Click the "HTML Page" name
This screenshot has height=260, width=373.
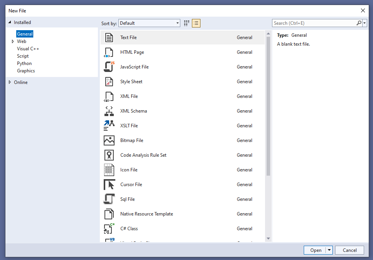[x=132, y=52]
